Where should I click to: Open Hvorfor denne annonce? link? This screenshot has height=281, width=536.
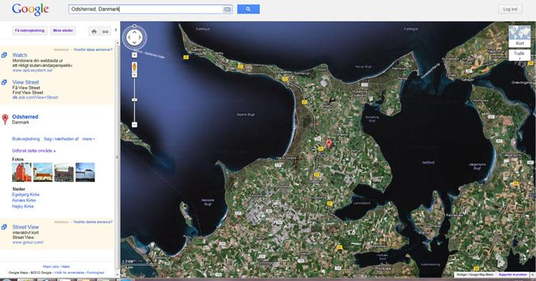click(93, 222)
